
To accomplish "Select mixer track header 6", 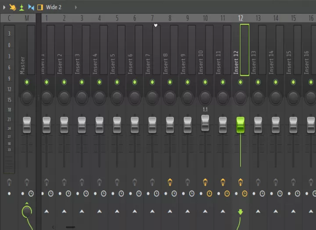I will [135, 18].
